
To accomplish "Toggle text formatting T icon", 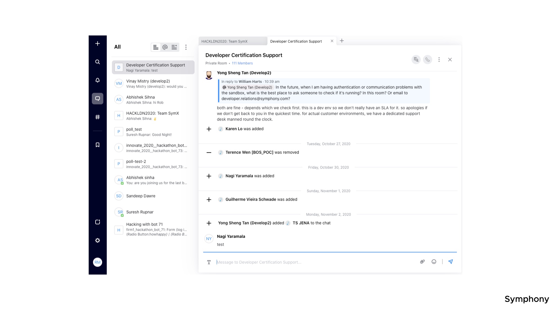I will pos(209,262).
